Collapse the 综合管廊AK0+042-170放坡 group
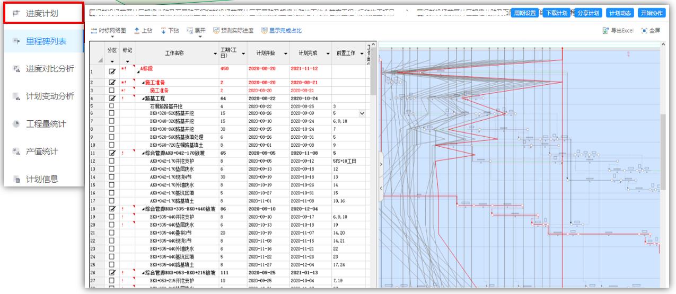 (x=143, y=153)
